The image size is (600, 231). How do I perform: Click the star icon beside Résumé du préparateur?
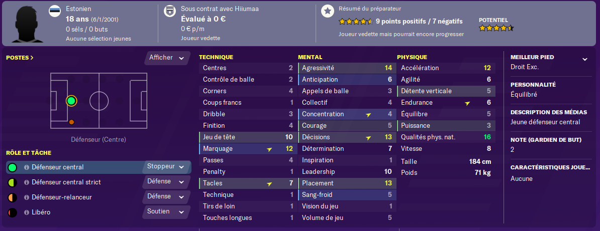(327, 11)
